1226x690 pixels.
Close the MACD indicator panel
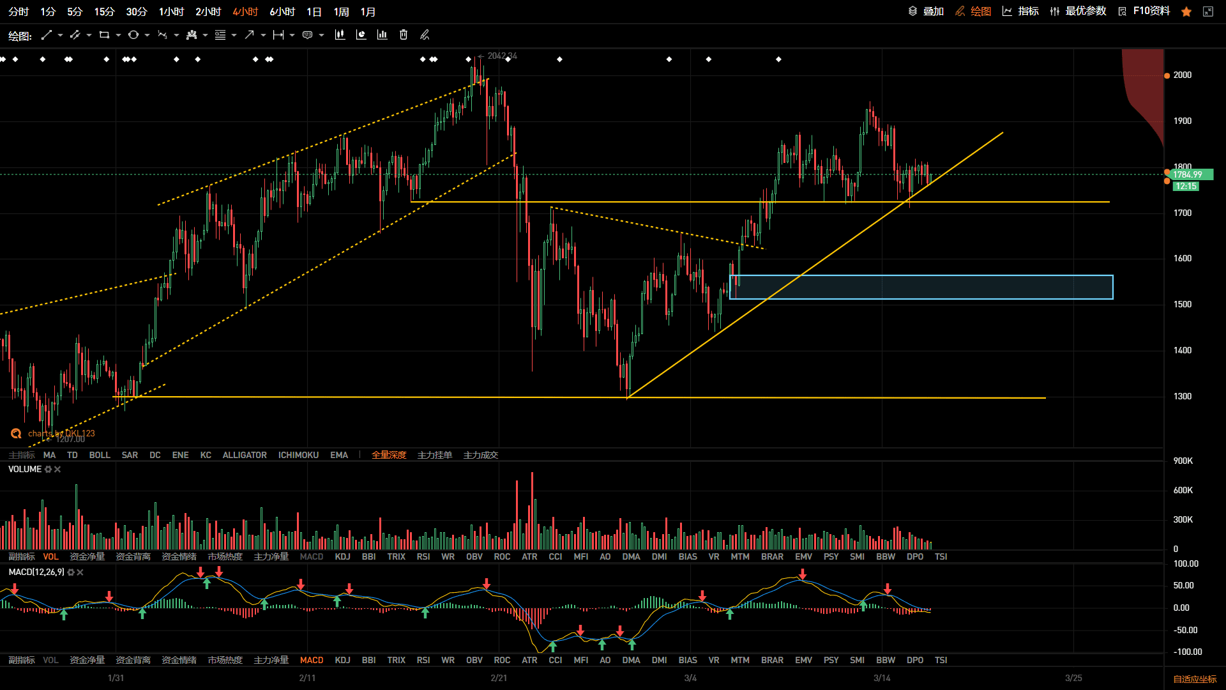(x=80, y=572)
